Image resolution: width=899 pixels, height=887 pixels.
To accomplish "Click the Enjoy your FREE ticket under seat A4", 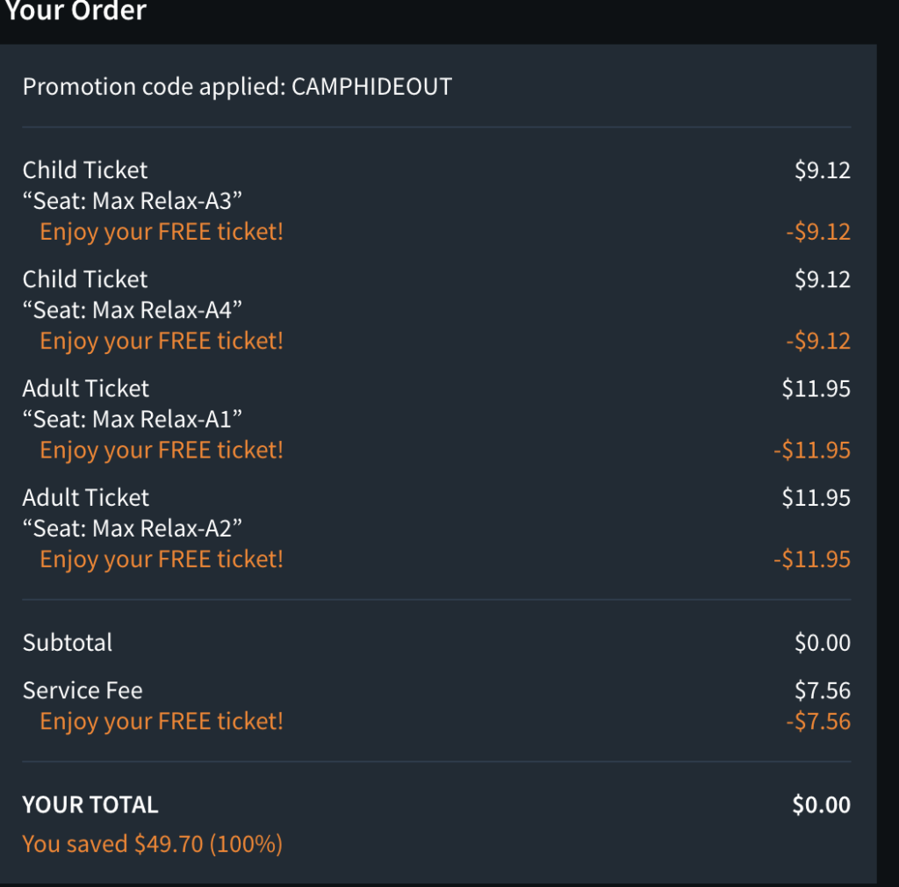I will (162, 341).
